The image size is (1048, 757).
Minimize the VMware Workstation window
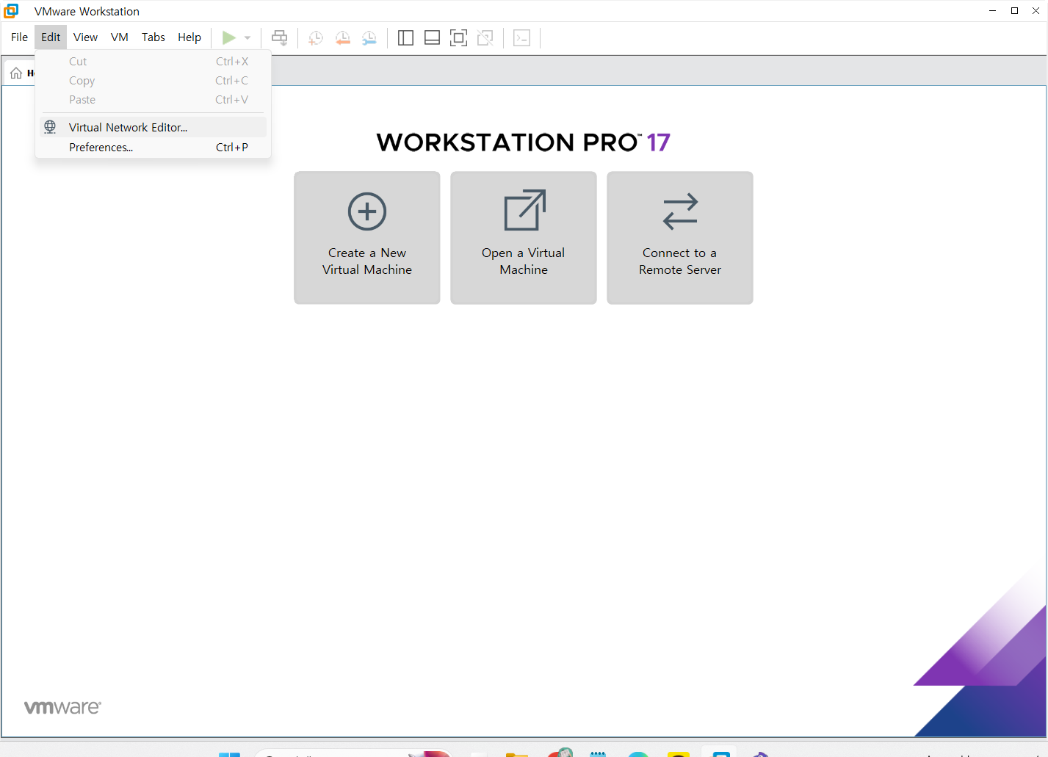tap(993, 11)
